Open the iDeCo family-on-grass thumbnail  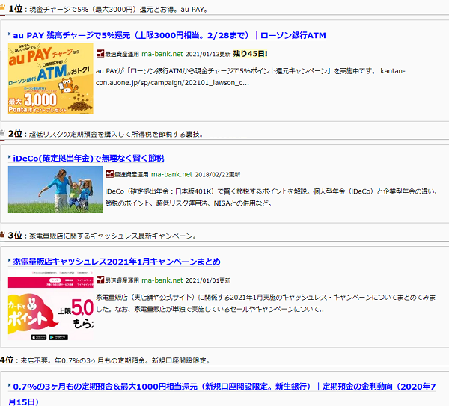55,189
